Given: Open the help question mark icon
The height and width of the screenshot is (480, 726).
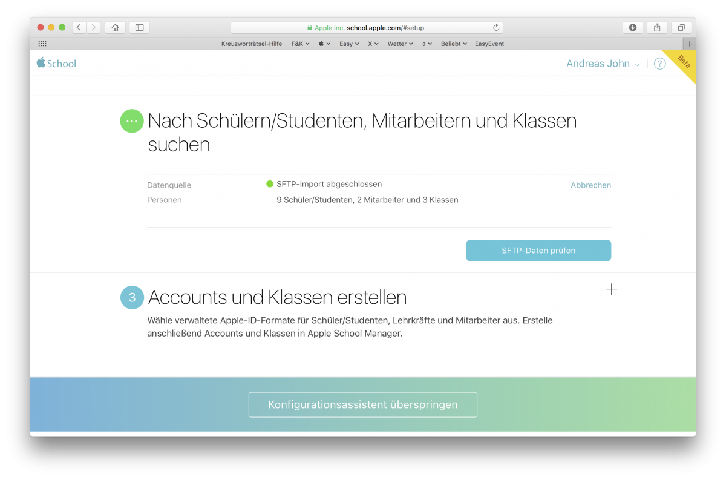Looking at the screenshot, I should [x=660, y=64].
